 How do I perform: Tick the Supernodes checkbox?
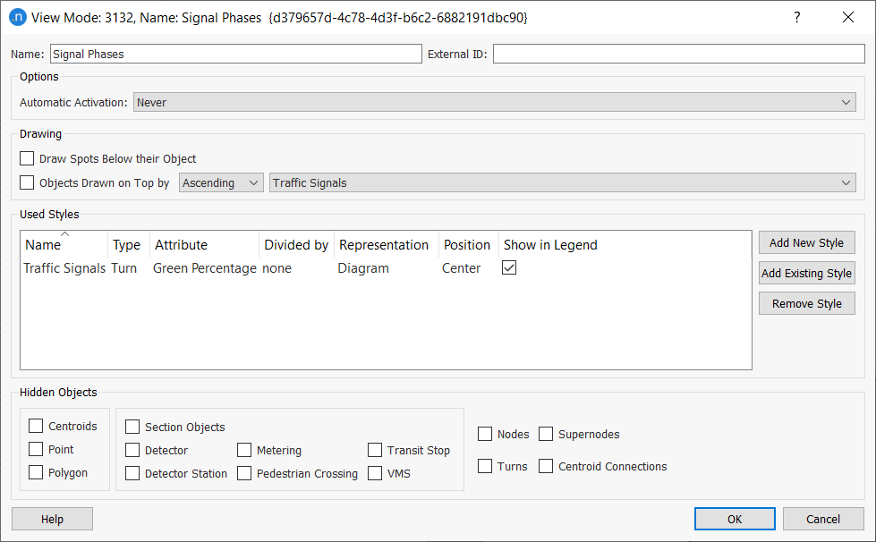(x=546, y=435)
